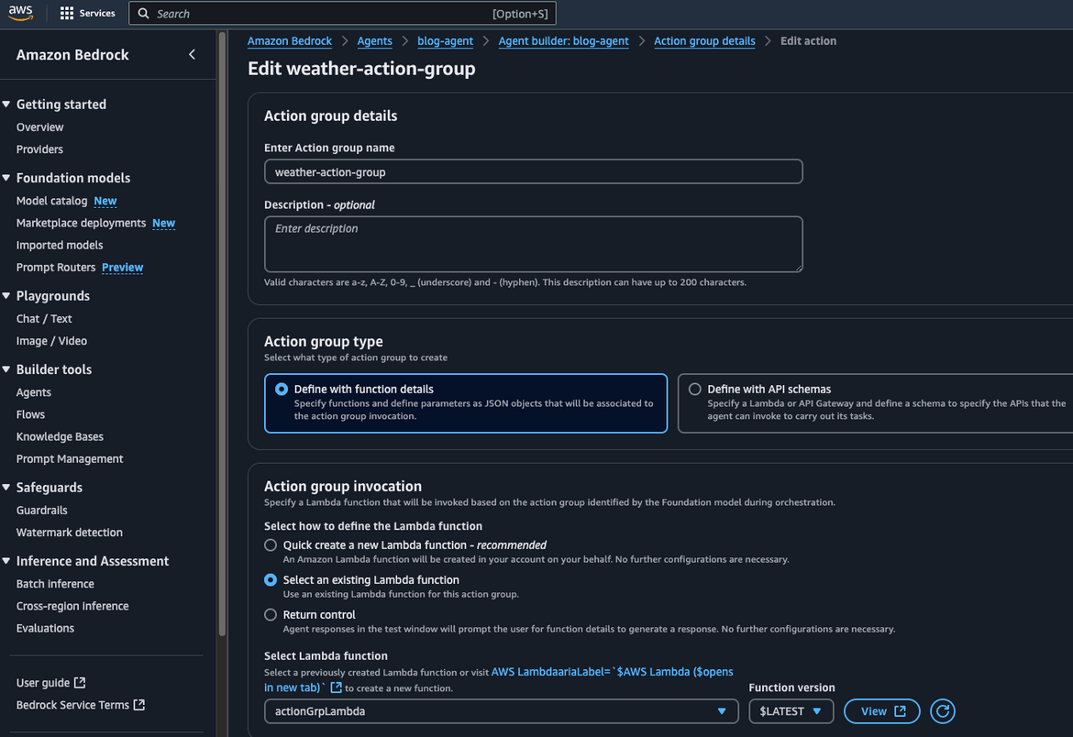Click the top Search bar
Image resolution: width=1073 pixels, height=737 pixels.
tap(342, 13)
